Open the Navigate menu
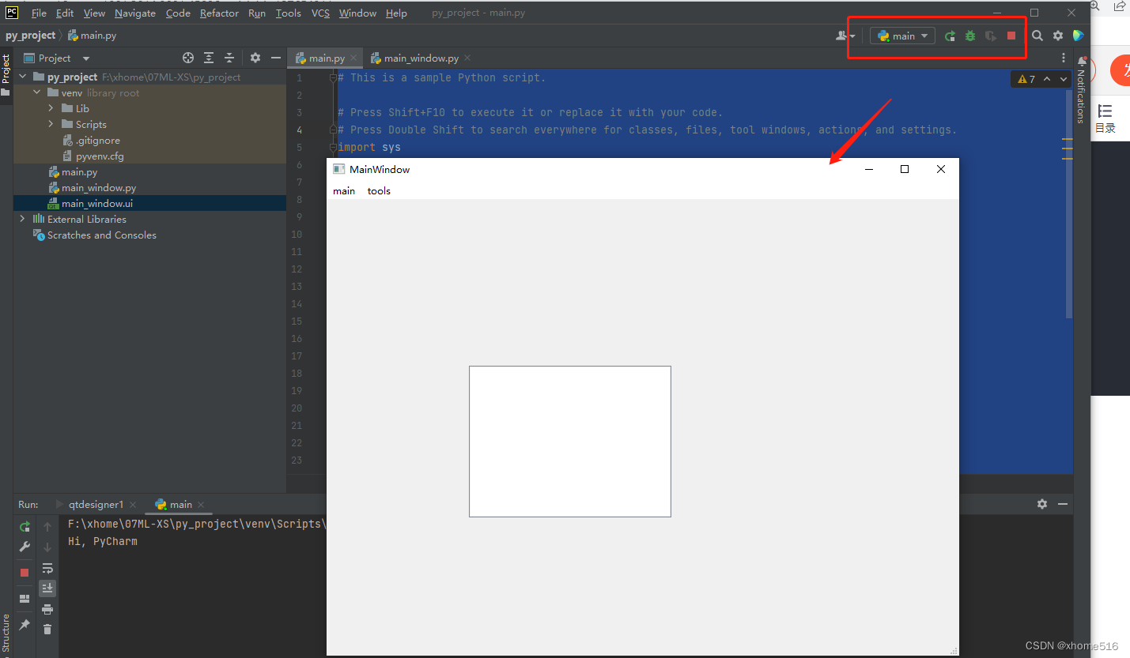This screenshot has width=1130, height=658. 135,13
